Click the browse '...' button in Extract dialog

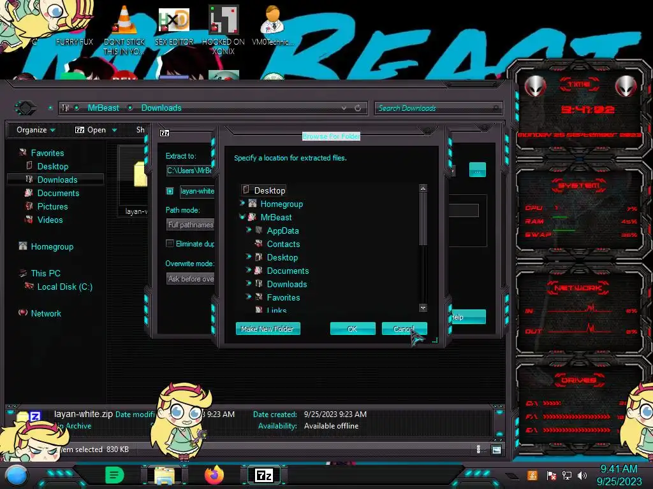(x=477, y=170)
